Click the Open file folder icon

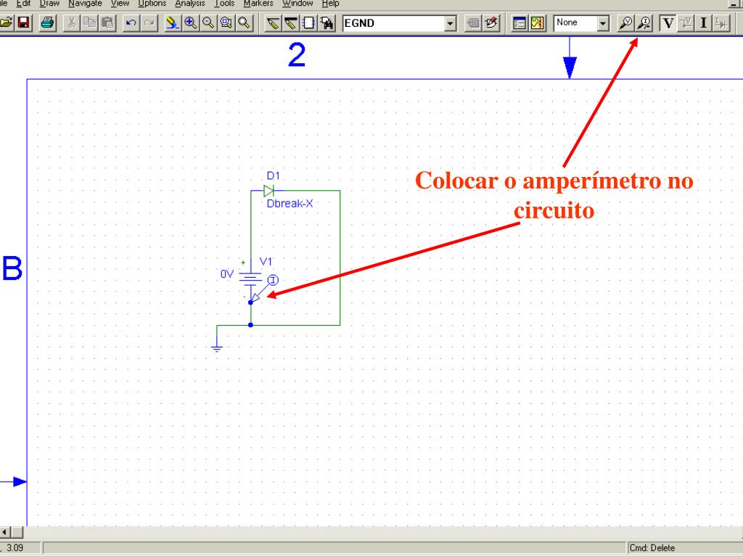[6, 22]
